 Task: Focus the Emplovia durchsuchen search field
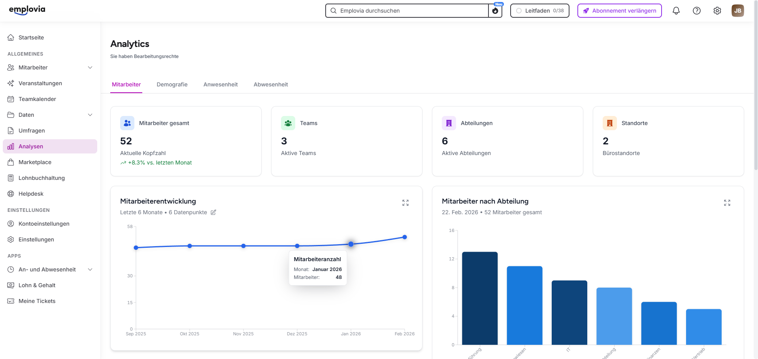407,11
